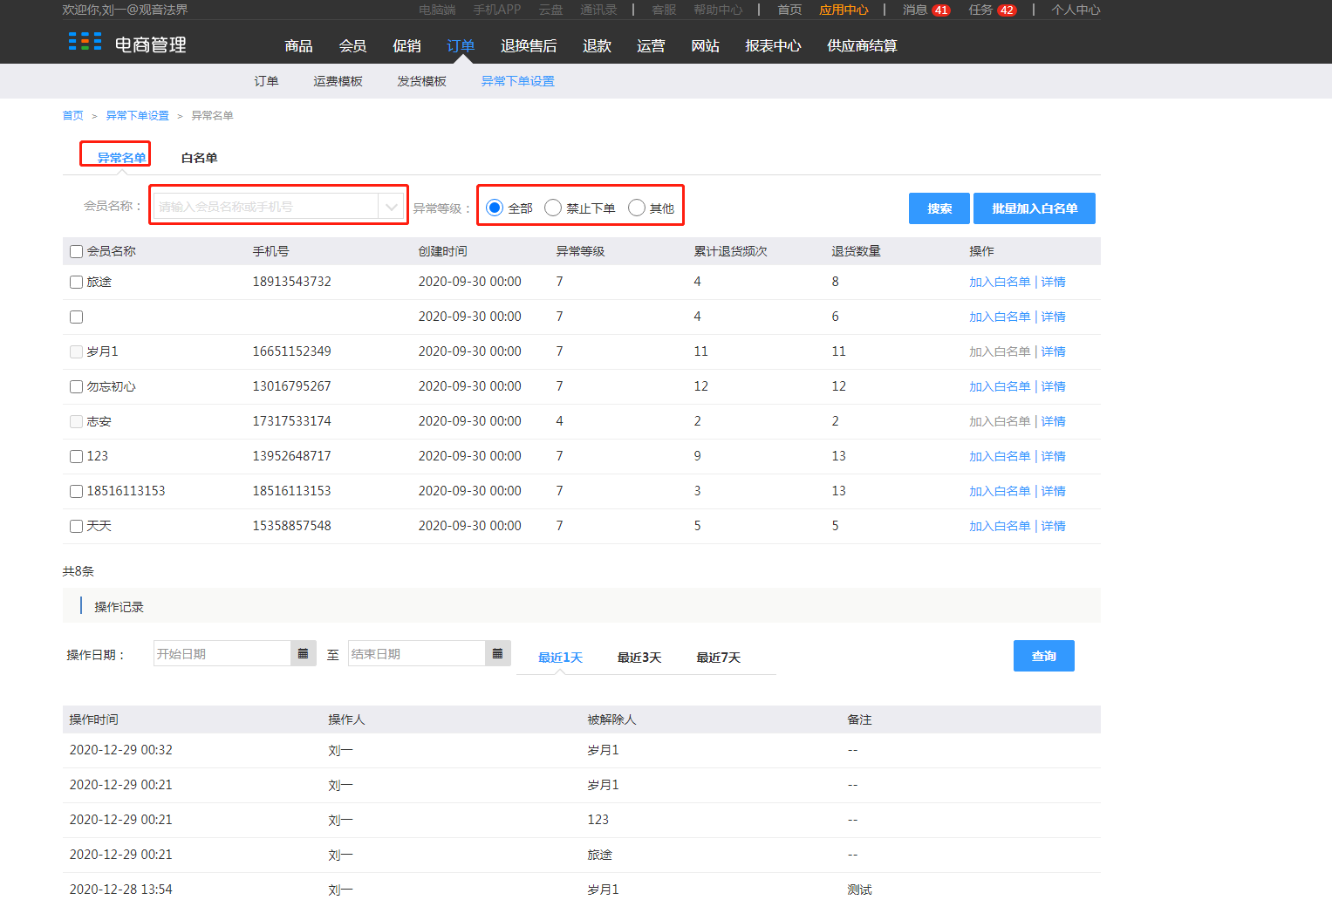Click the 首页 breadcrumb link
This screenshot has height=900, width=1332.
point(73,115)
